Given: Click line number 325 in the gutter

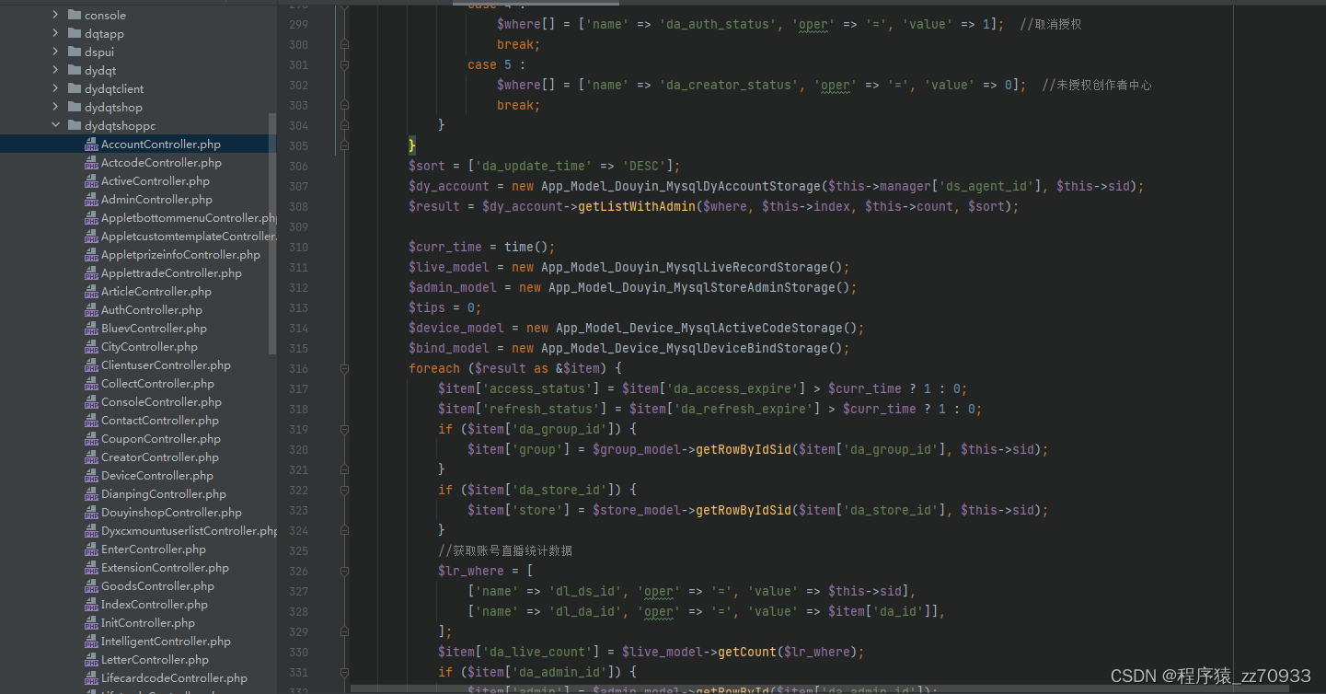Looking at the screenshot, I should pos(297,550).
